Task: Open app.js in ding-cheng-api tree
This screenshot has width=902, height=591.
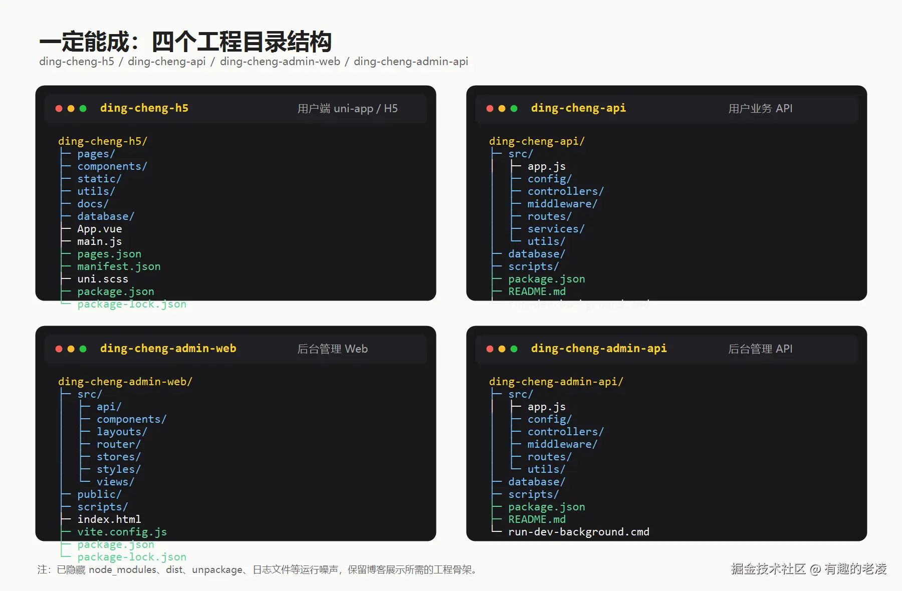Action: (x=547, y=167)
